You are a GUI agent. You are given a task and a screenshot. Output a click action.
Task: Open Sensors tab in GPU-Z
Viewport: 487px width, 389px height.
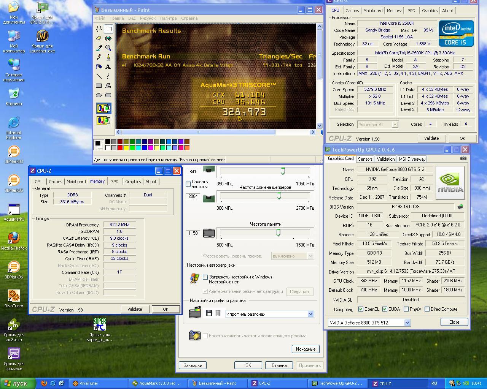[x=365, y=159]
